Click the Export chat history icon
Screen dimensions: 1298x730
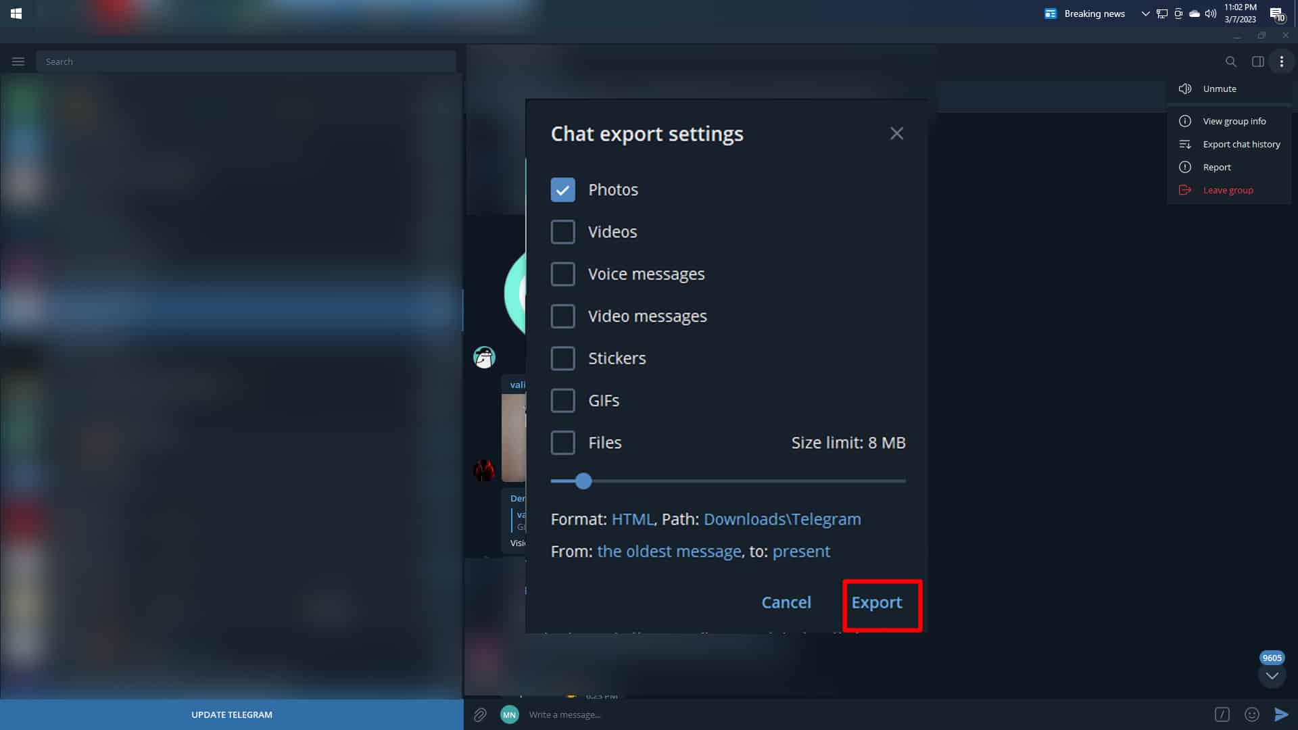pyautogui.click(x=1185, y=143)
